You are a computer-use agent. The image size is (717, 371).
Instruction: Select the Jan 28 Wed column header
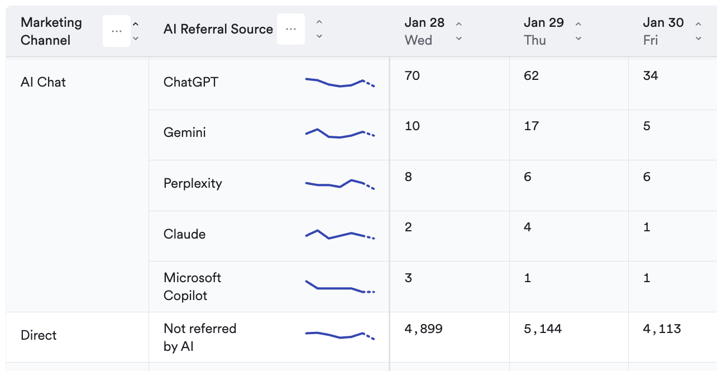tap(424, 31)
